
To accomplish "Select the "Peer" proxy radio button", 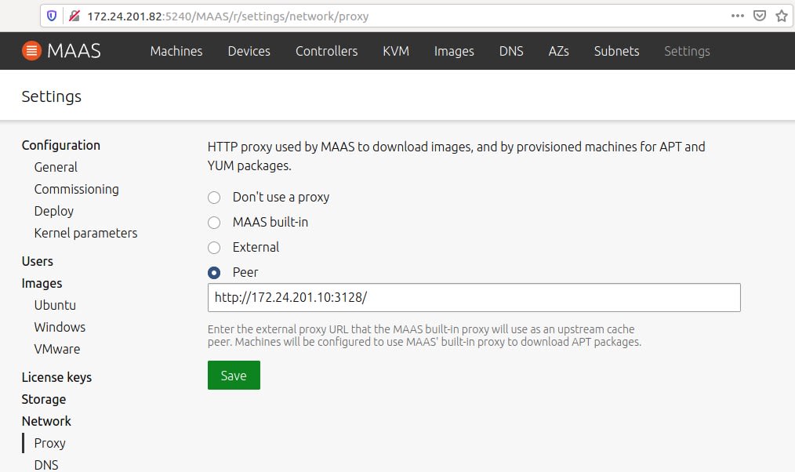I will tap(214, 273).
